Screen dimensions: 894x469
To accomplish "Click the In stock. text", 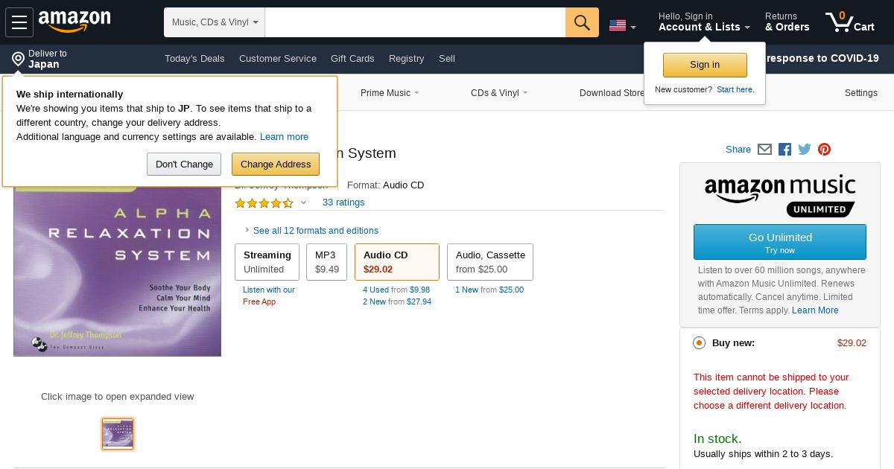I will 717,438.
